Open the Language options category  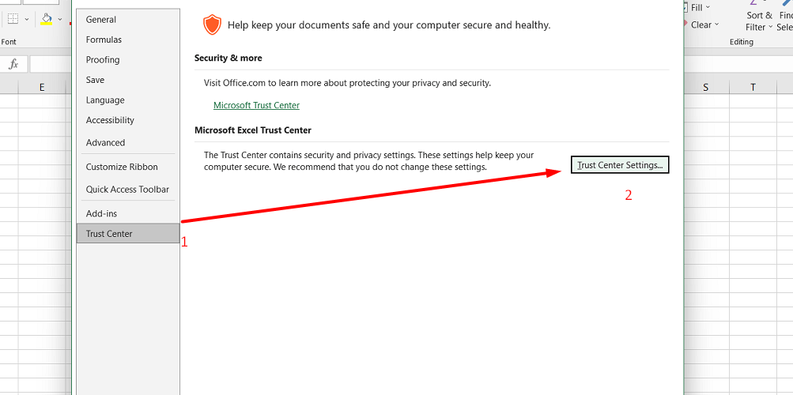click(128, 100)
